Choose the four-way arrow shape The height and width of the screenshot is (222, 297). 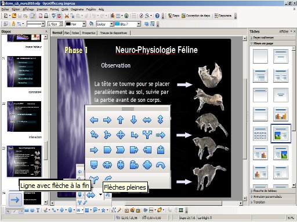pyautogui.click(x=121, y=135)
